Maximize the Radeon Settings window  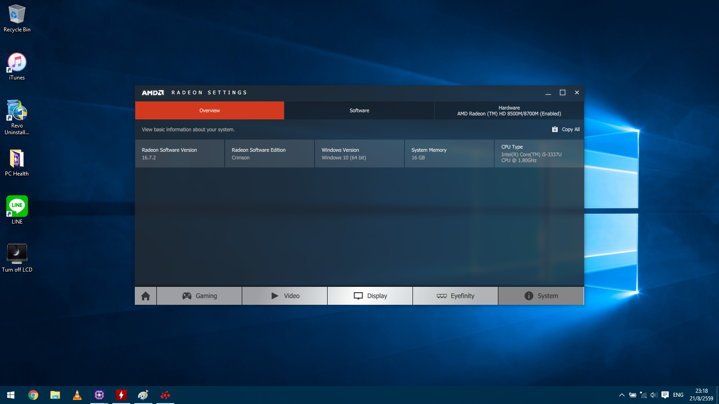[563, 92]
